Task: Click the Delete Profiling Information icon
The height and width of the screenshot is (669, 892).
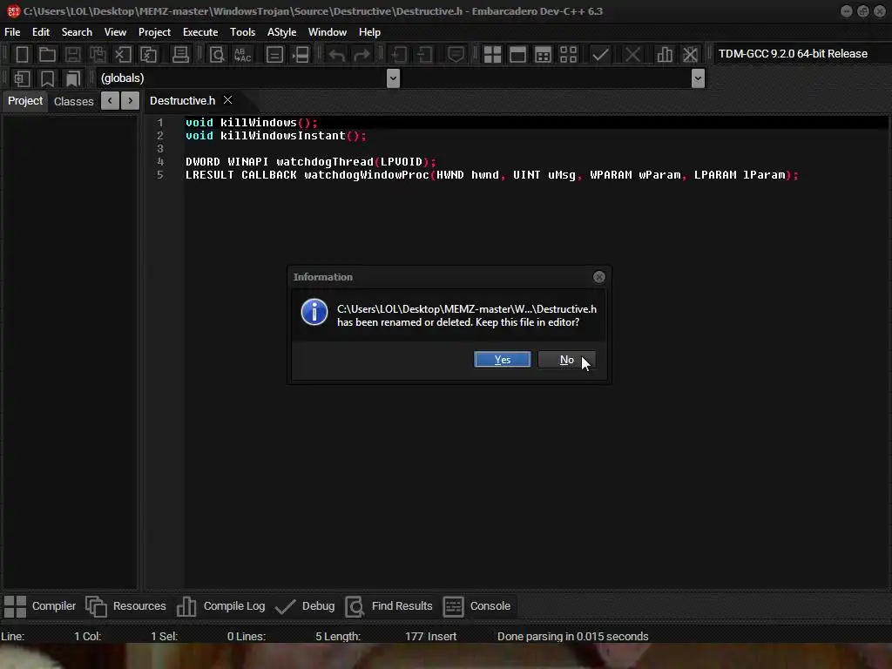Action: pyautogui.click(x=690, y=55)
